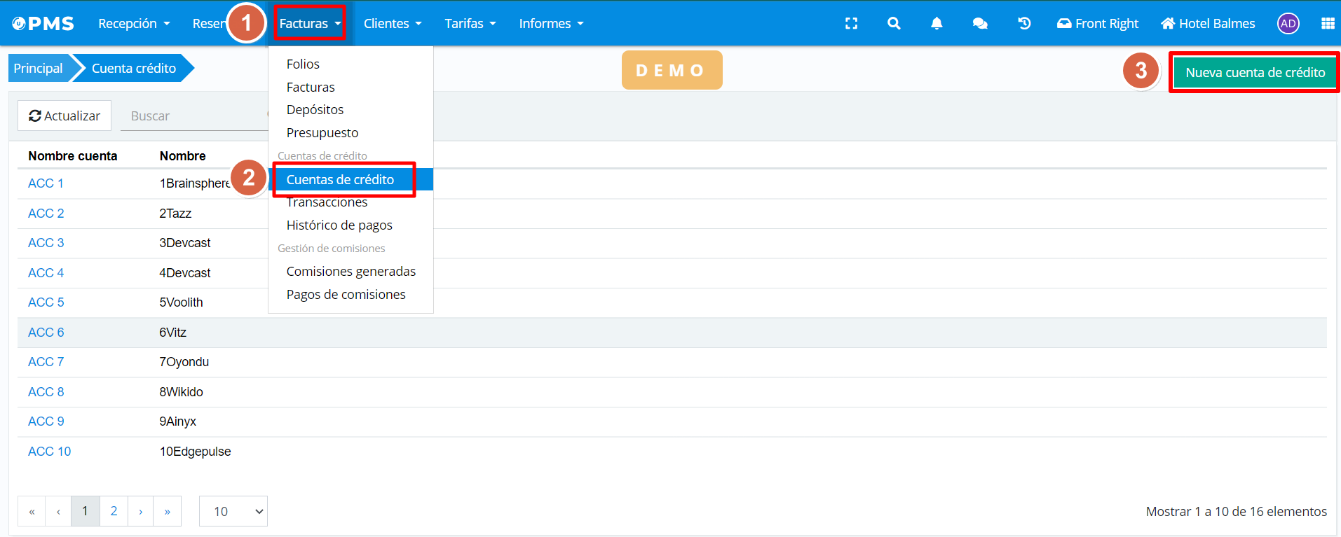Open the search magnifier icon

pos(894,23)
